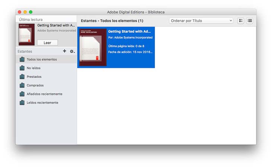Open the Prestados shelf
The width and height of the screenshot is (272, 167).
pos(46,76)
